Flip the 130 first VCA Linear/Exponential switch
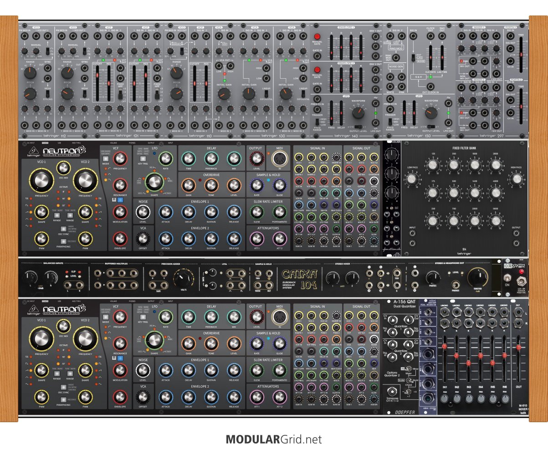The image size is (548, 449). (266, 94)
